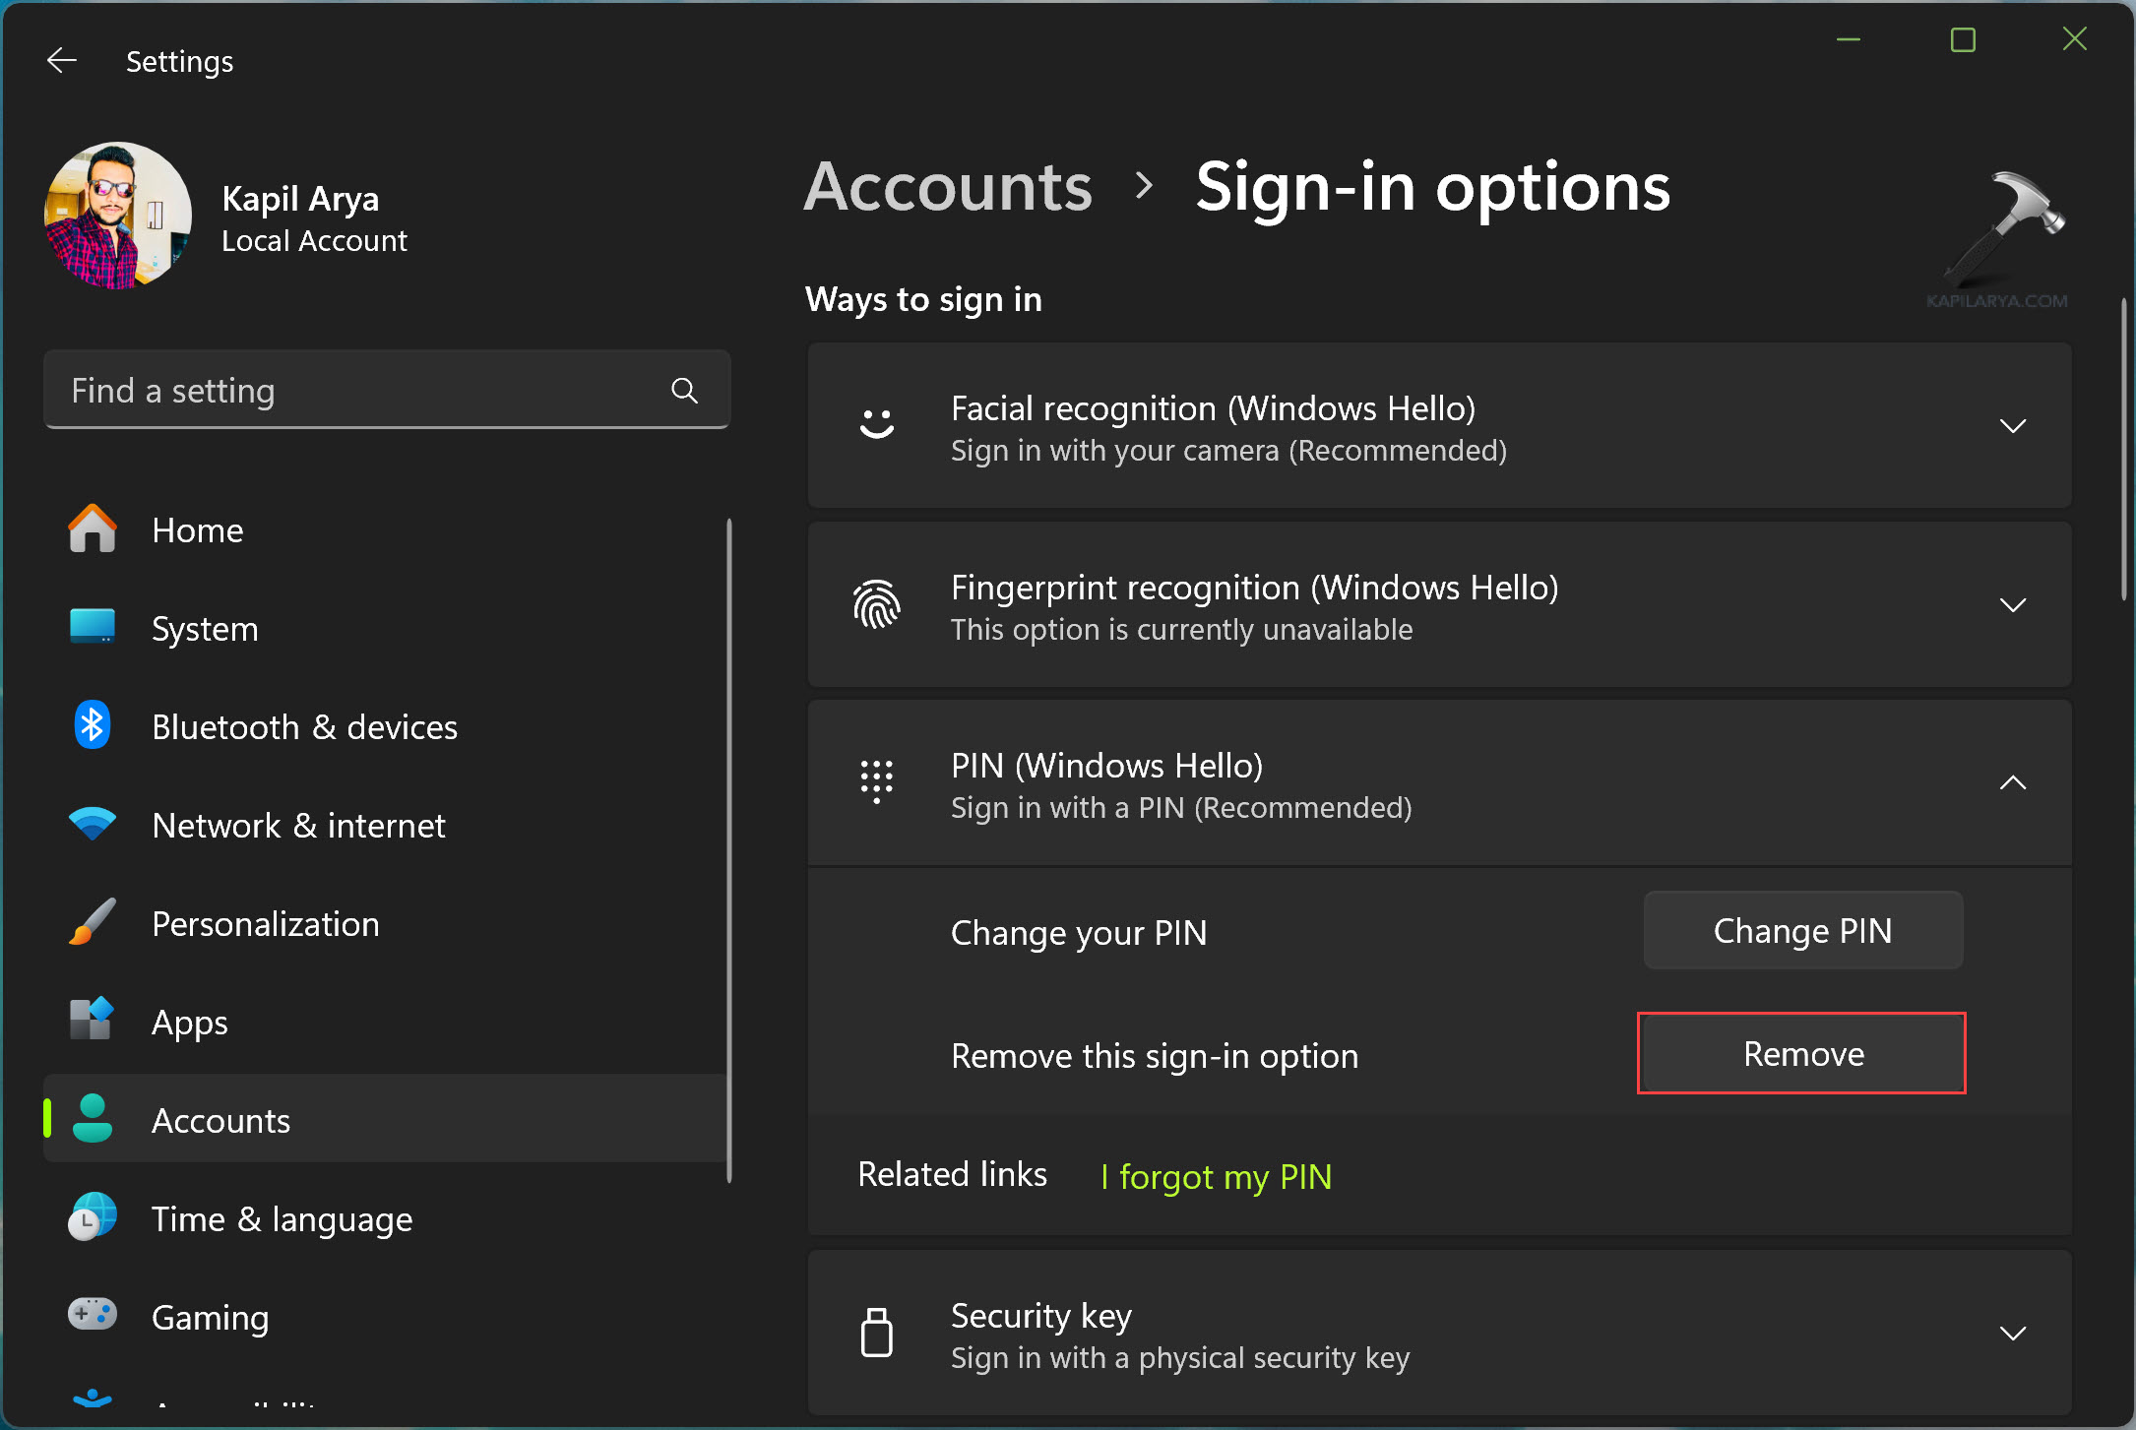Screen dimensions: 2136x1430
Task: Click the back arrow icon
Action: pyautogui.click(x=61, y=61)
